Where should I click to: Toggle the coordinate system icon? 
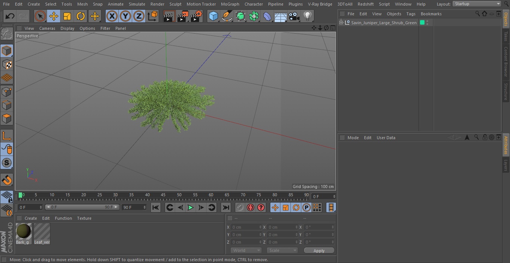point(153,16)
